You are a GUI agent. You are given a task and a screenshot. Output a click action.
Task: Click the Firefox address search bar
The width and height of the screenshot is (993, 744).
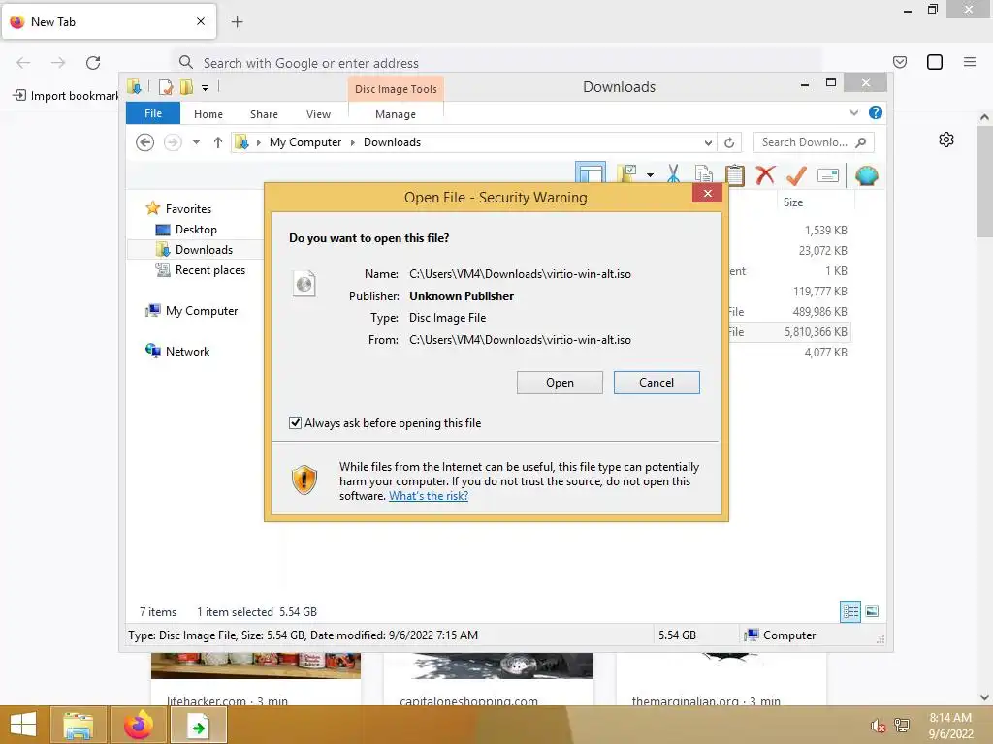pyautogui.click(x=497, y=63)
